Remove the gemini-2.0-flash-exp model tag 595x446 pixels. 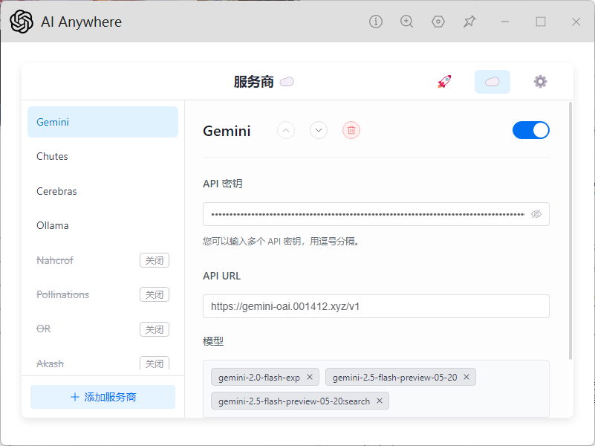[x=310, y=377]
